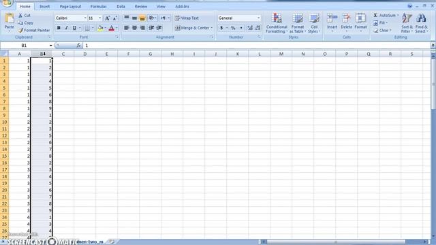This screenshot has width=436, height=245.
Task: Decrease font size with Shrink Font
Action: 114,18
